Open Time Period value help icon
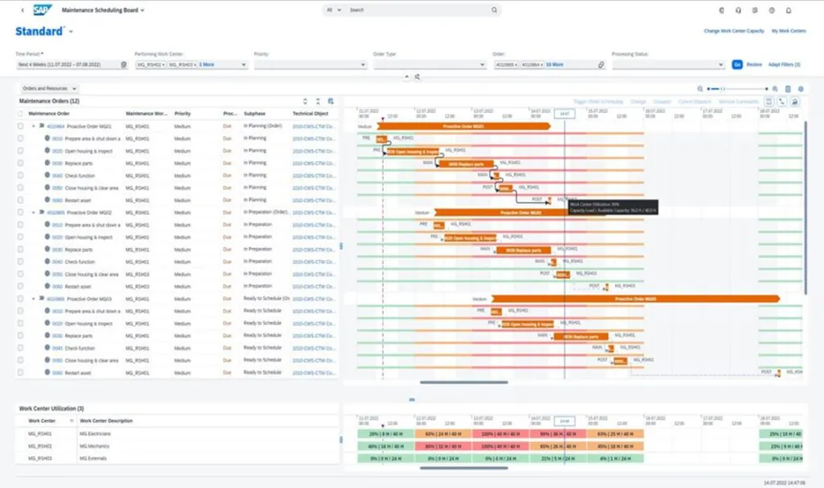The width and height of the screenshot is (824, 488). 124,64
